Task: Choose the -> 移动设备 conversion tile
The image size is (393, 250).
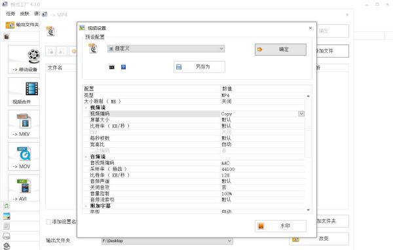Action: point(24,60)
